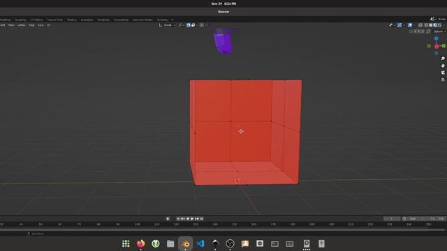Click the End frame field
The width and height of the screenshot is (447, 251).
pyautogui.click(x=437, y=218)
